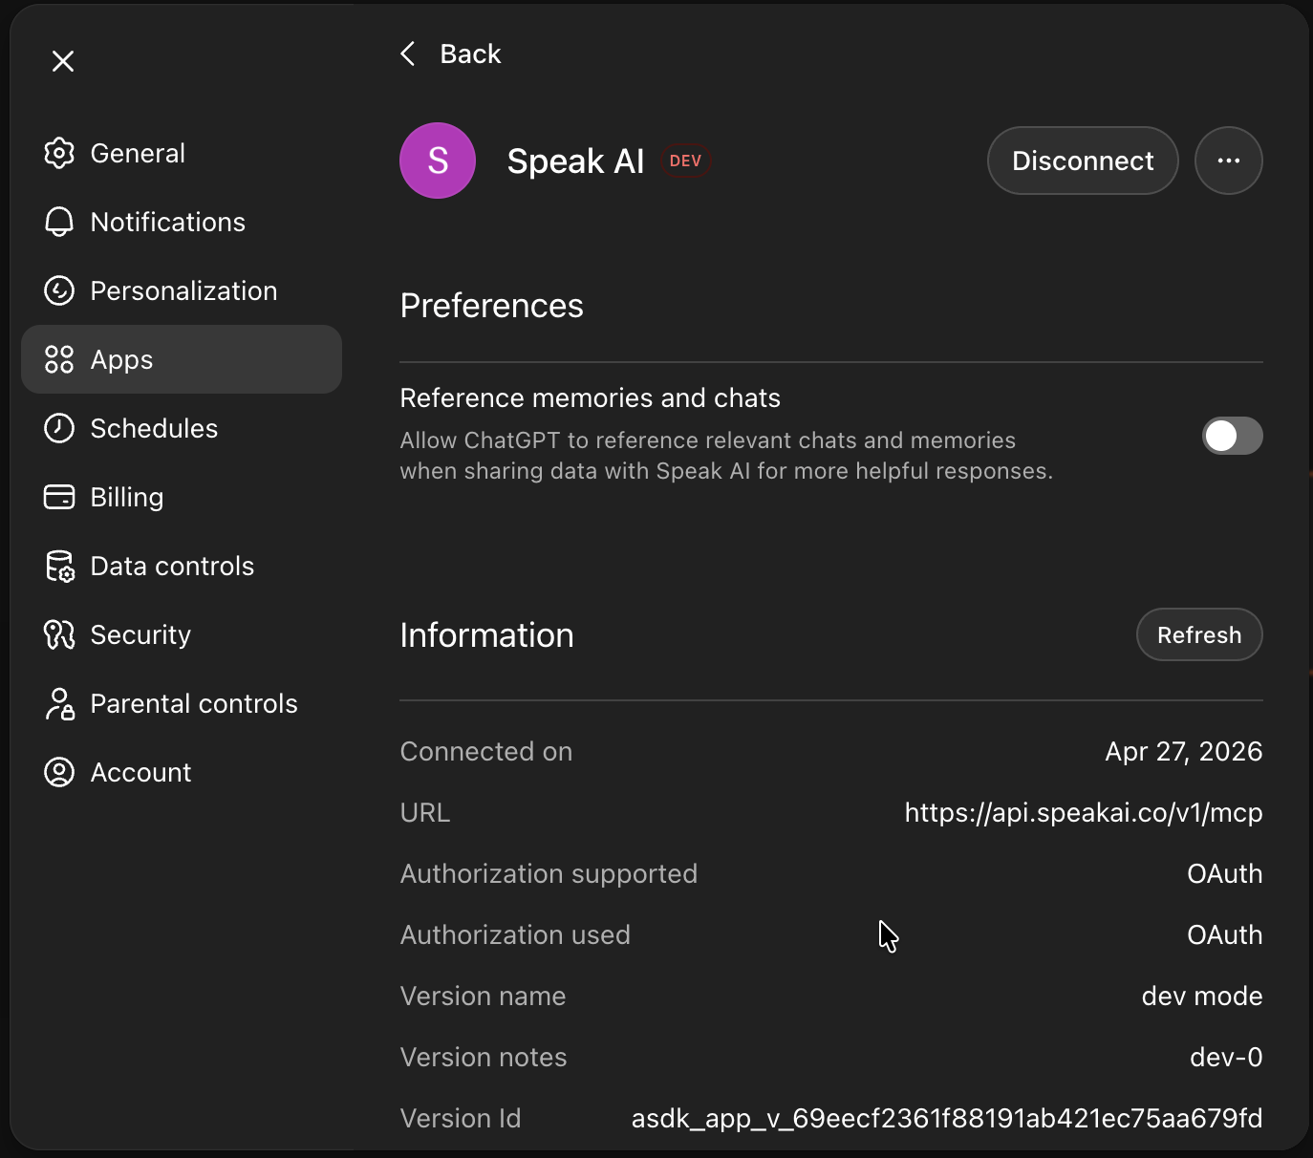Click the Preferences section heading
The image size is (1313, 1158).
point(491,306)
